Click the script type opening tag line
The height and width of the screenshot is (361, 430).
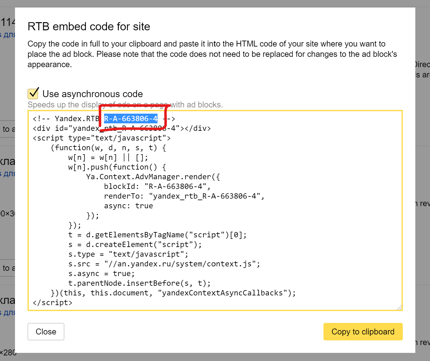[x=102, y=138]
